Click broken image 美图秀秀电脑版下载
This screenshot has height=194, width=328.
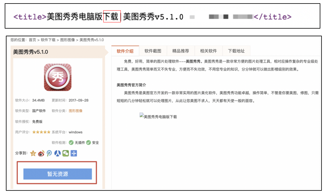tap(158, 116)
